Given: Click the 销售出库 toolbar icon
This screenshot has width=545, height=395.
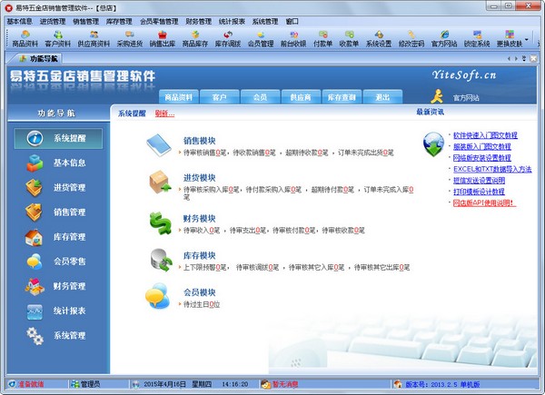Looking at the screenshot, I should click(x=163, y=37).
